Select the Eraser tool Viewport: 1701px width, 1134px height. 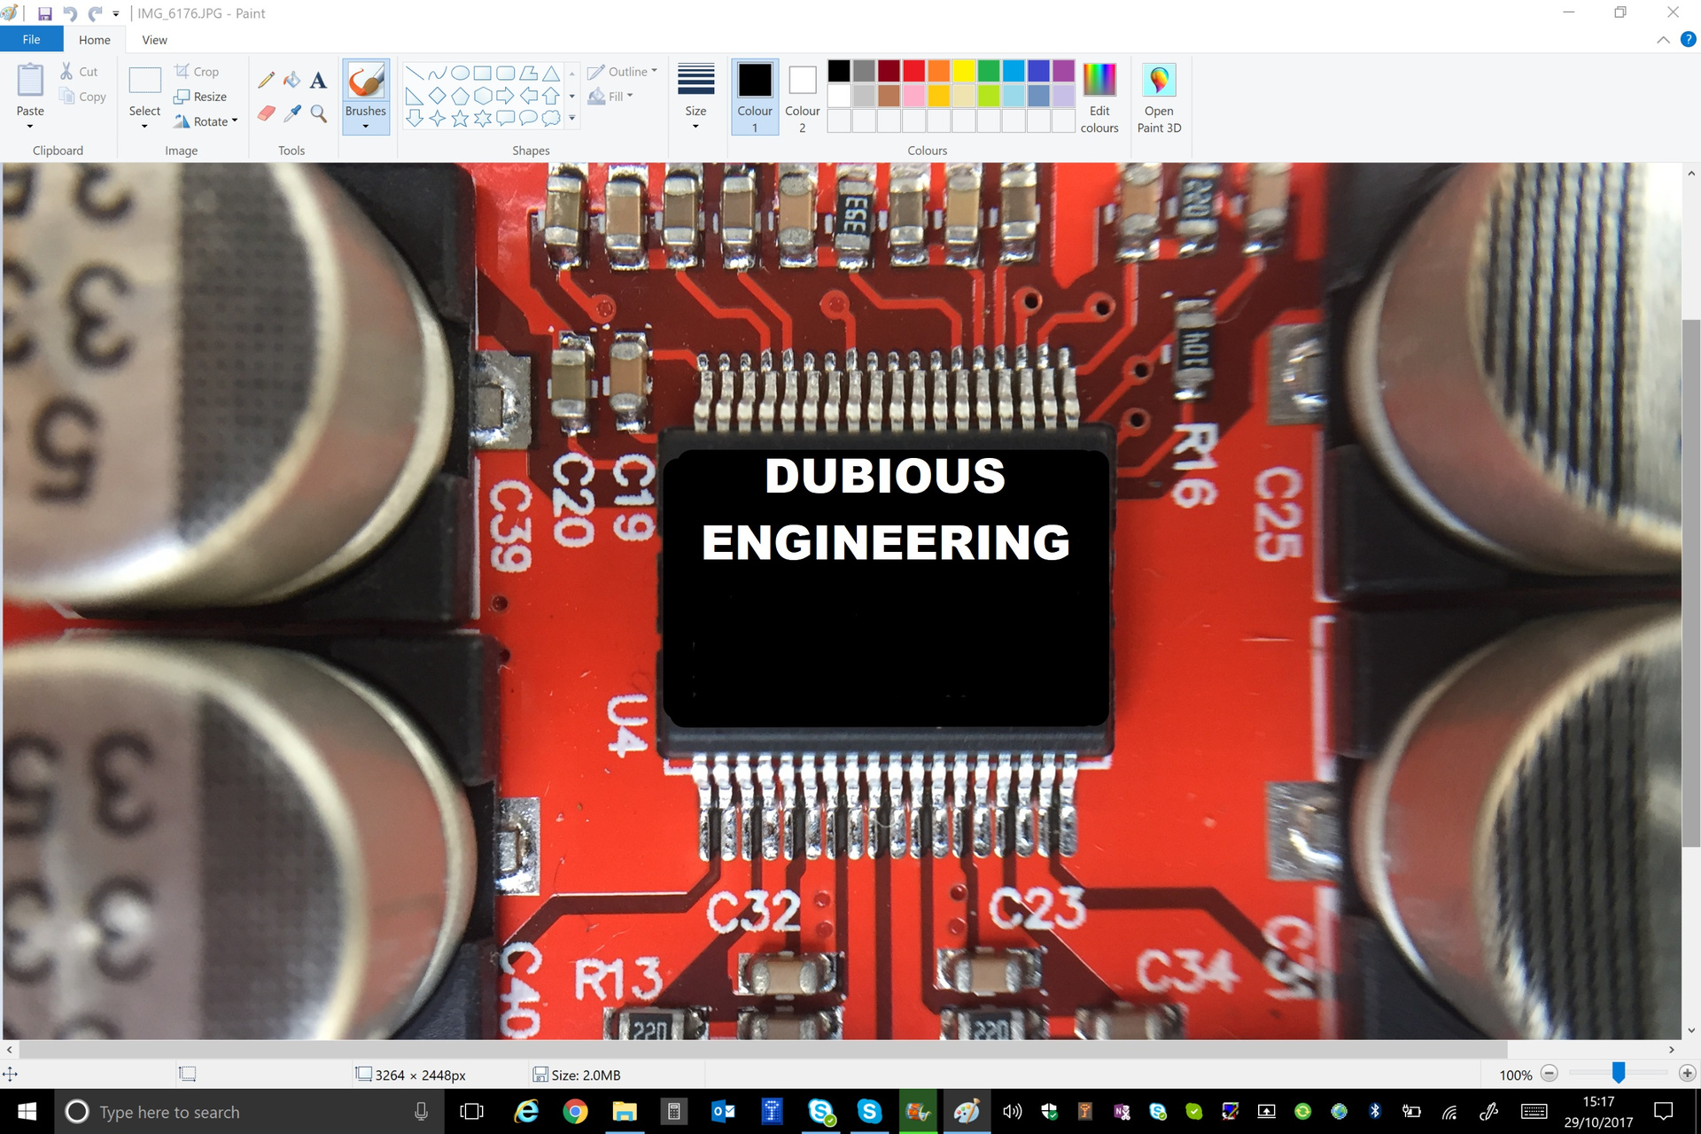(266, 113)
